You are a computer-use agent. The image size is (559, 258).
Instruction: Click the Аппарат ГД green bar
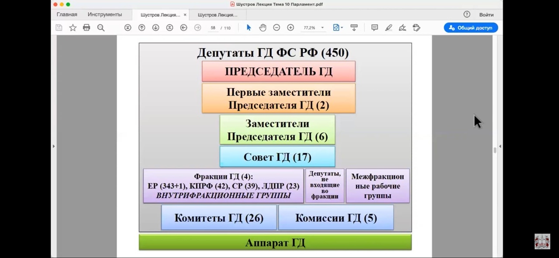(275, 242)
